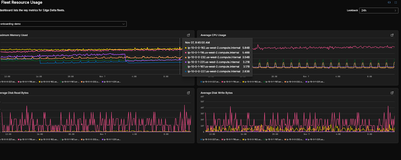The image size is (401, 160).
Task: Pop out the Average Disk Write Bytes chart
Action: tap(392, 93)
